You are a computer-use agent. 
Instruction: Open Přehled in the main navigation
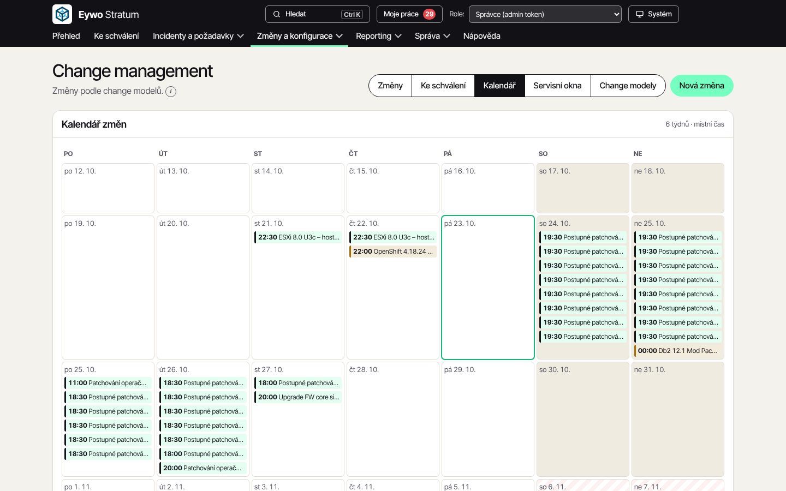click(66, 36)
